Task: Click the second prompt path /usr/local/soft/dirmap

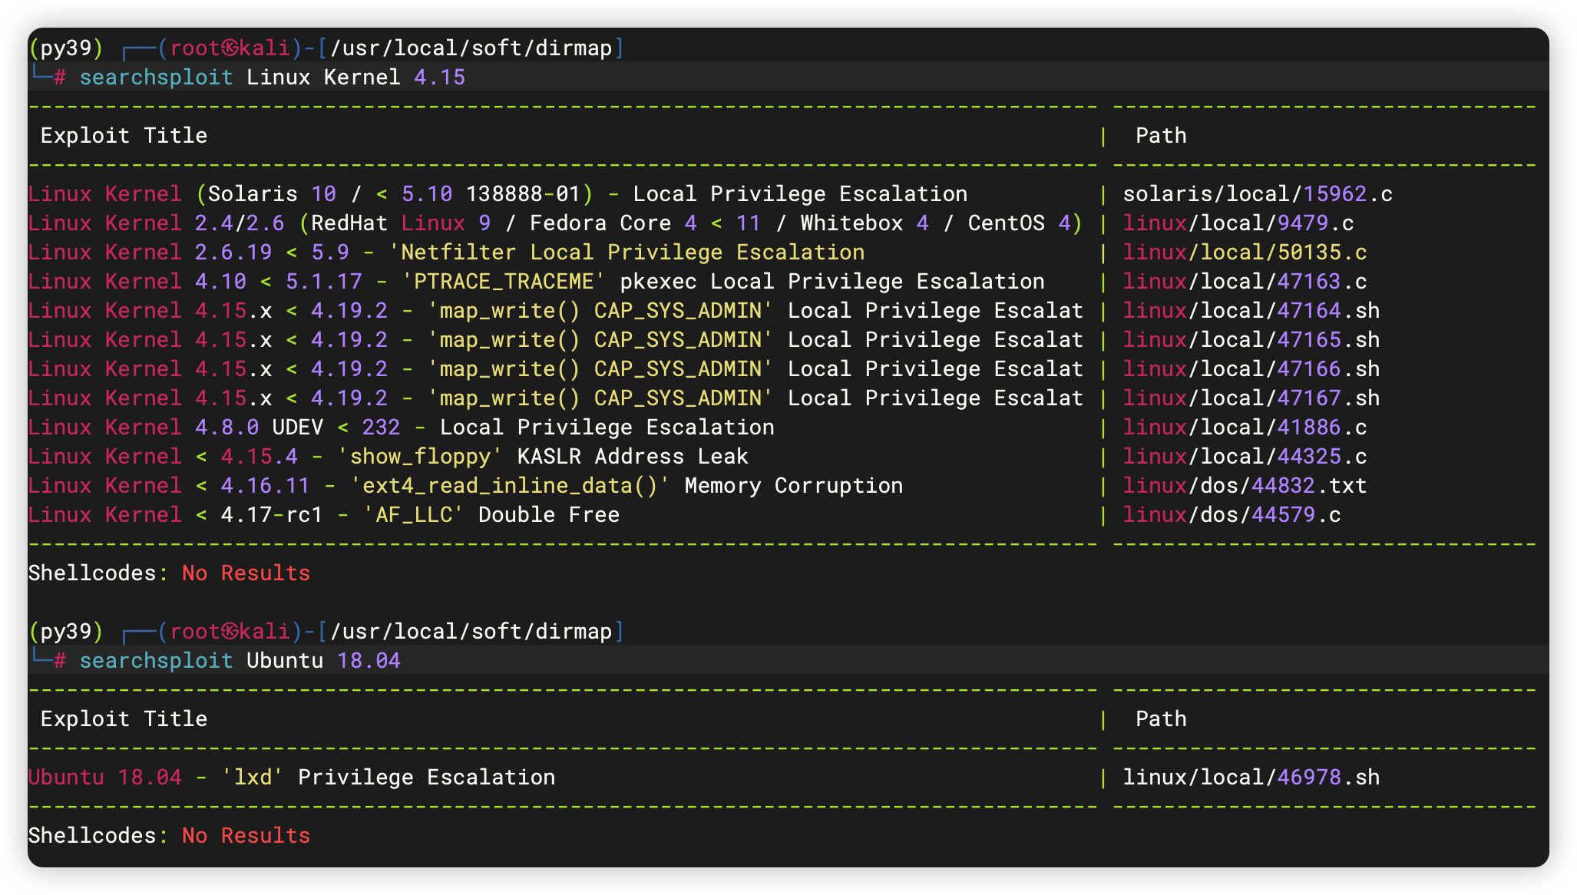Action: tap(471, 632)
